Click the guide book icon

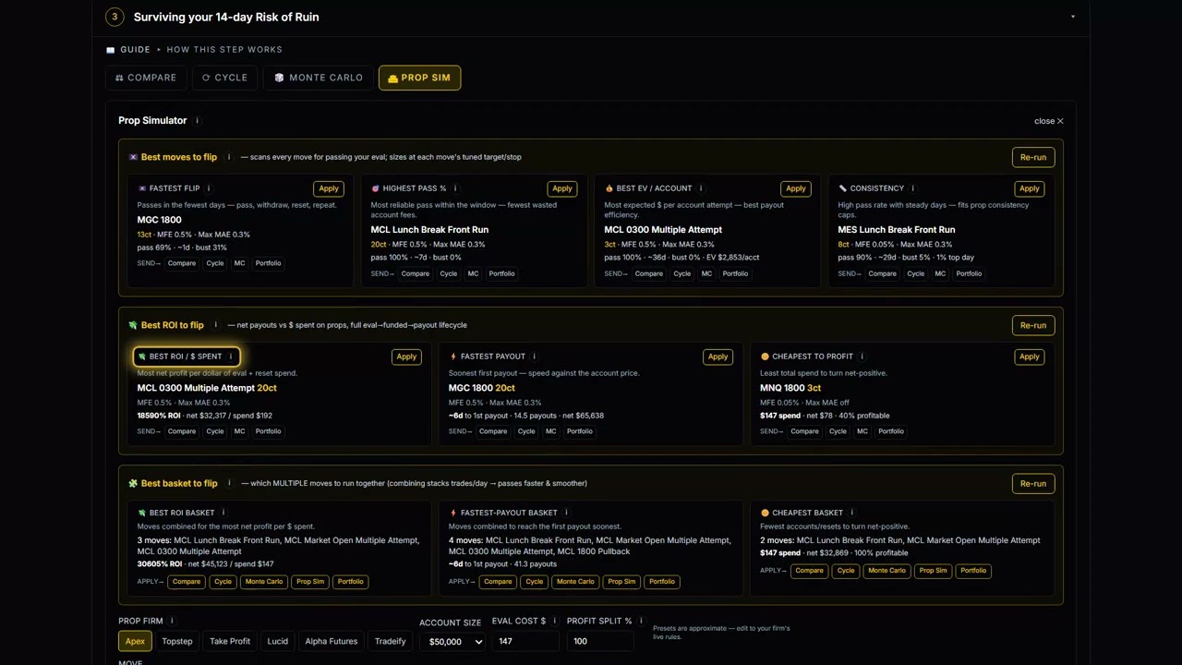(111, 50)
